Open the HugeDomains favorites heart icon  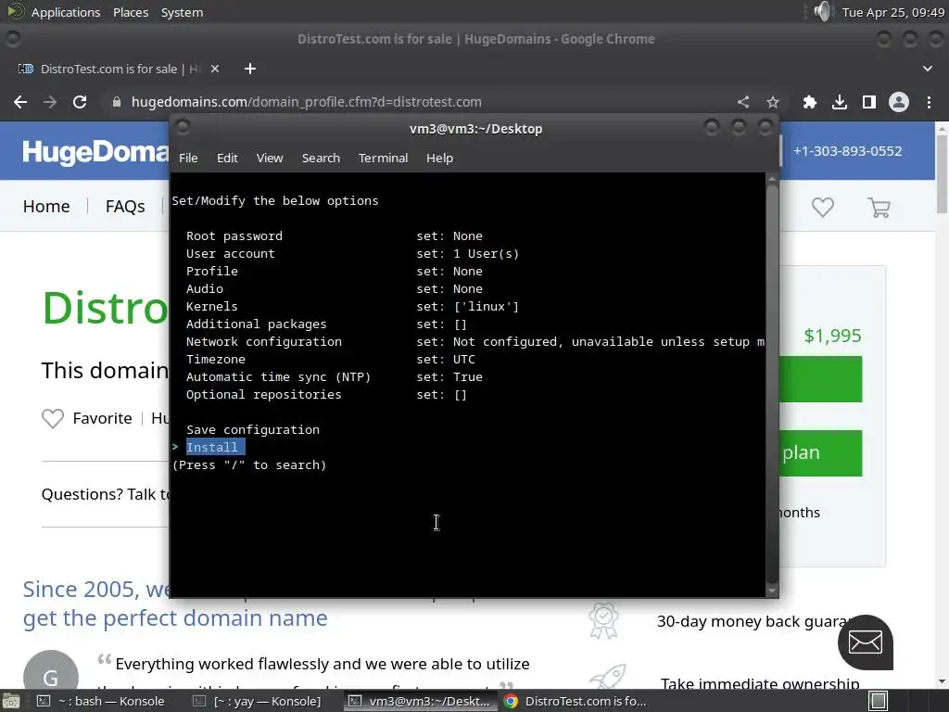pyautogui.click(x=823, y=207)
